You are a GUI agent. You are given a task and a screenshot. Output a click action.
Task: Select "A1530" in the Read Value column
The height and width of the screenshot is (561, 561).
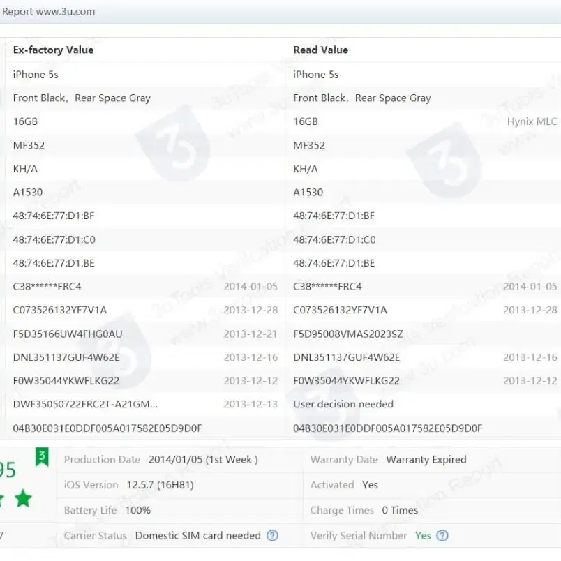tap(308, 193)
